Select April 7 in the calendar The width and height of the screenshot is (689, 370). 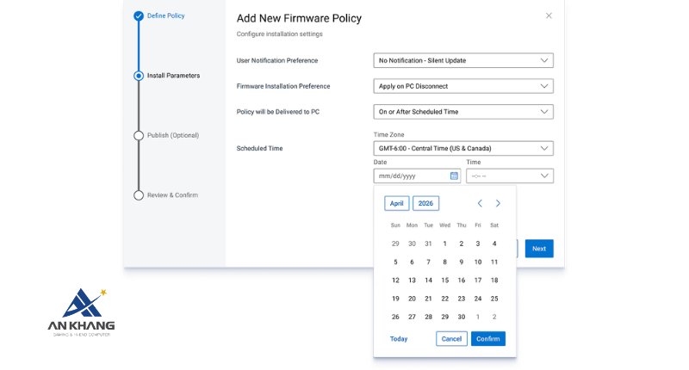(x=428, y=262)
